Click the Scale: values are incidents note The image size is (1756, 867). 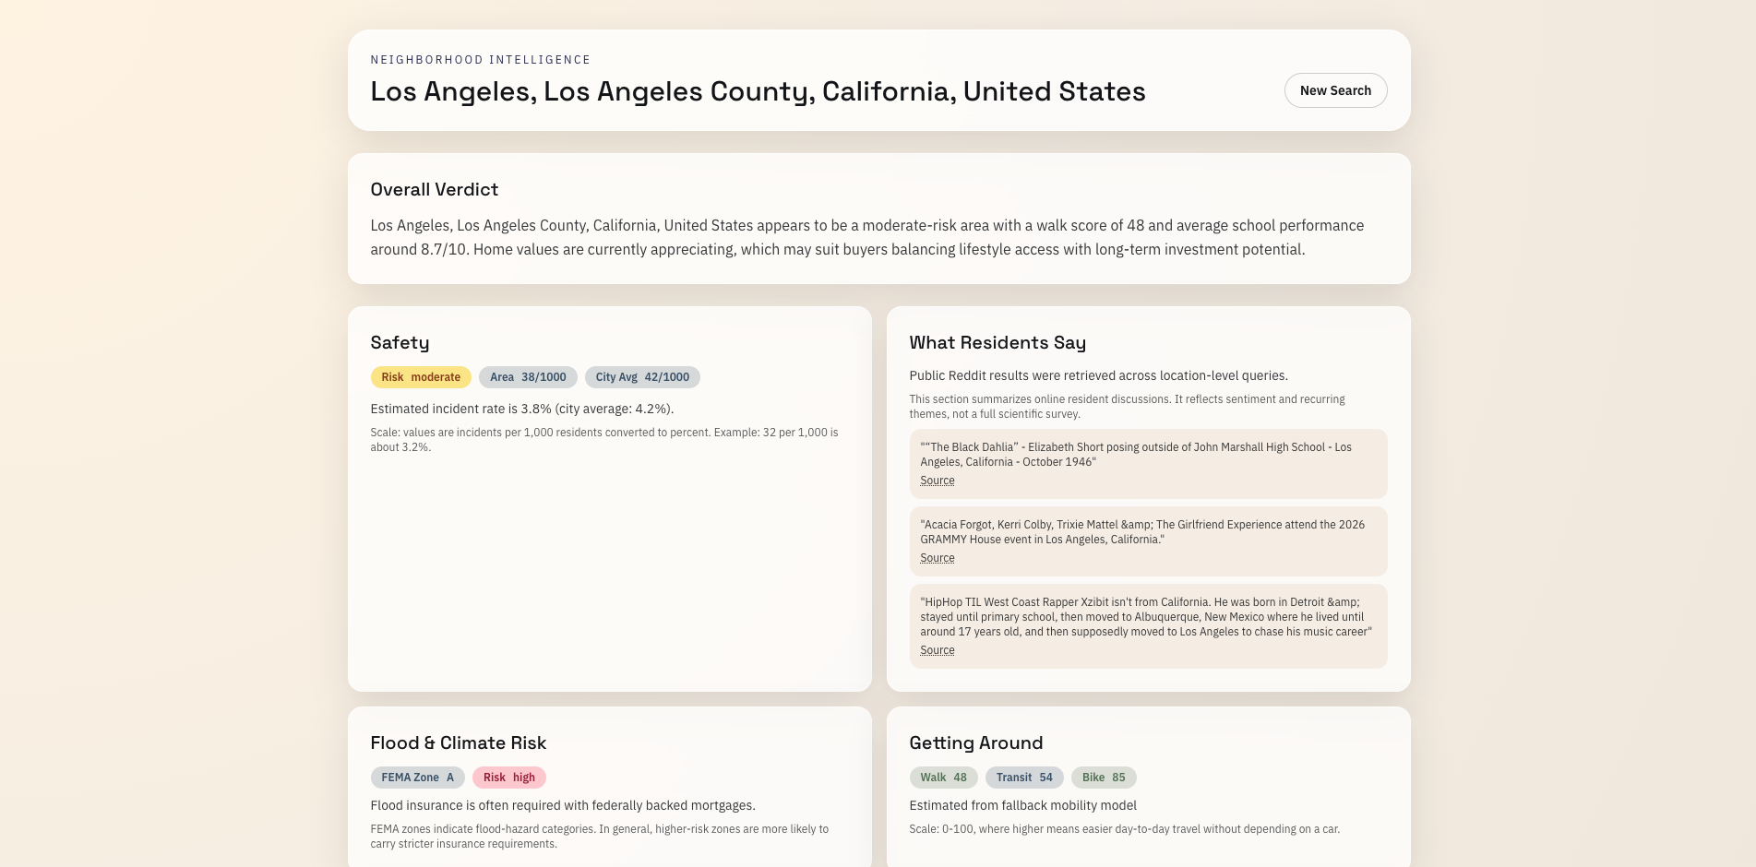pyautogui.click(x=604, y=440)
